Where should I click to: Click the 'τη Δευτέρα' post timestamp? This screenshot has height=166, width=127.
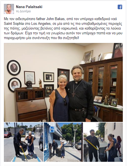coord(23,11)
